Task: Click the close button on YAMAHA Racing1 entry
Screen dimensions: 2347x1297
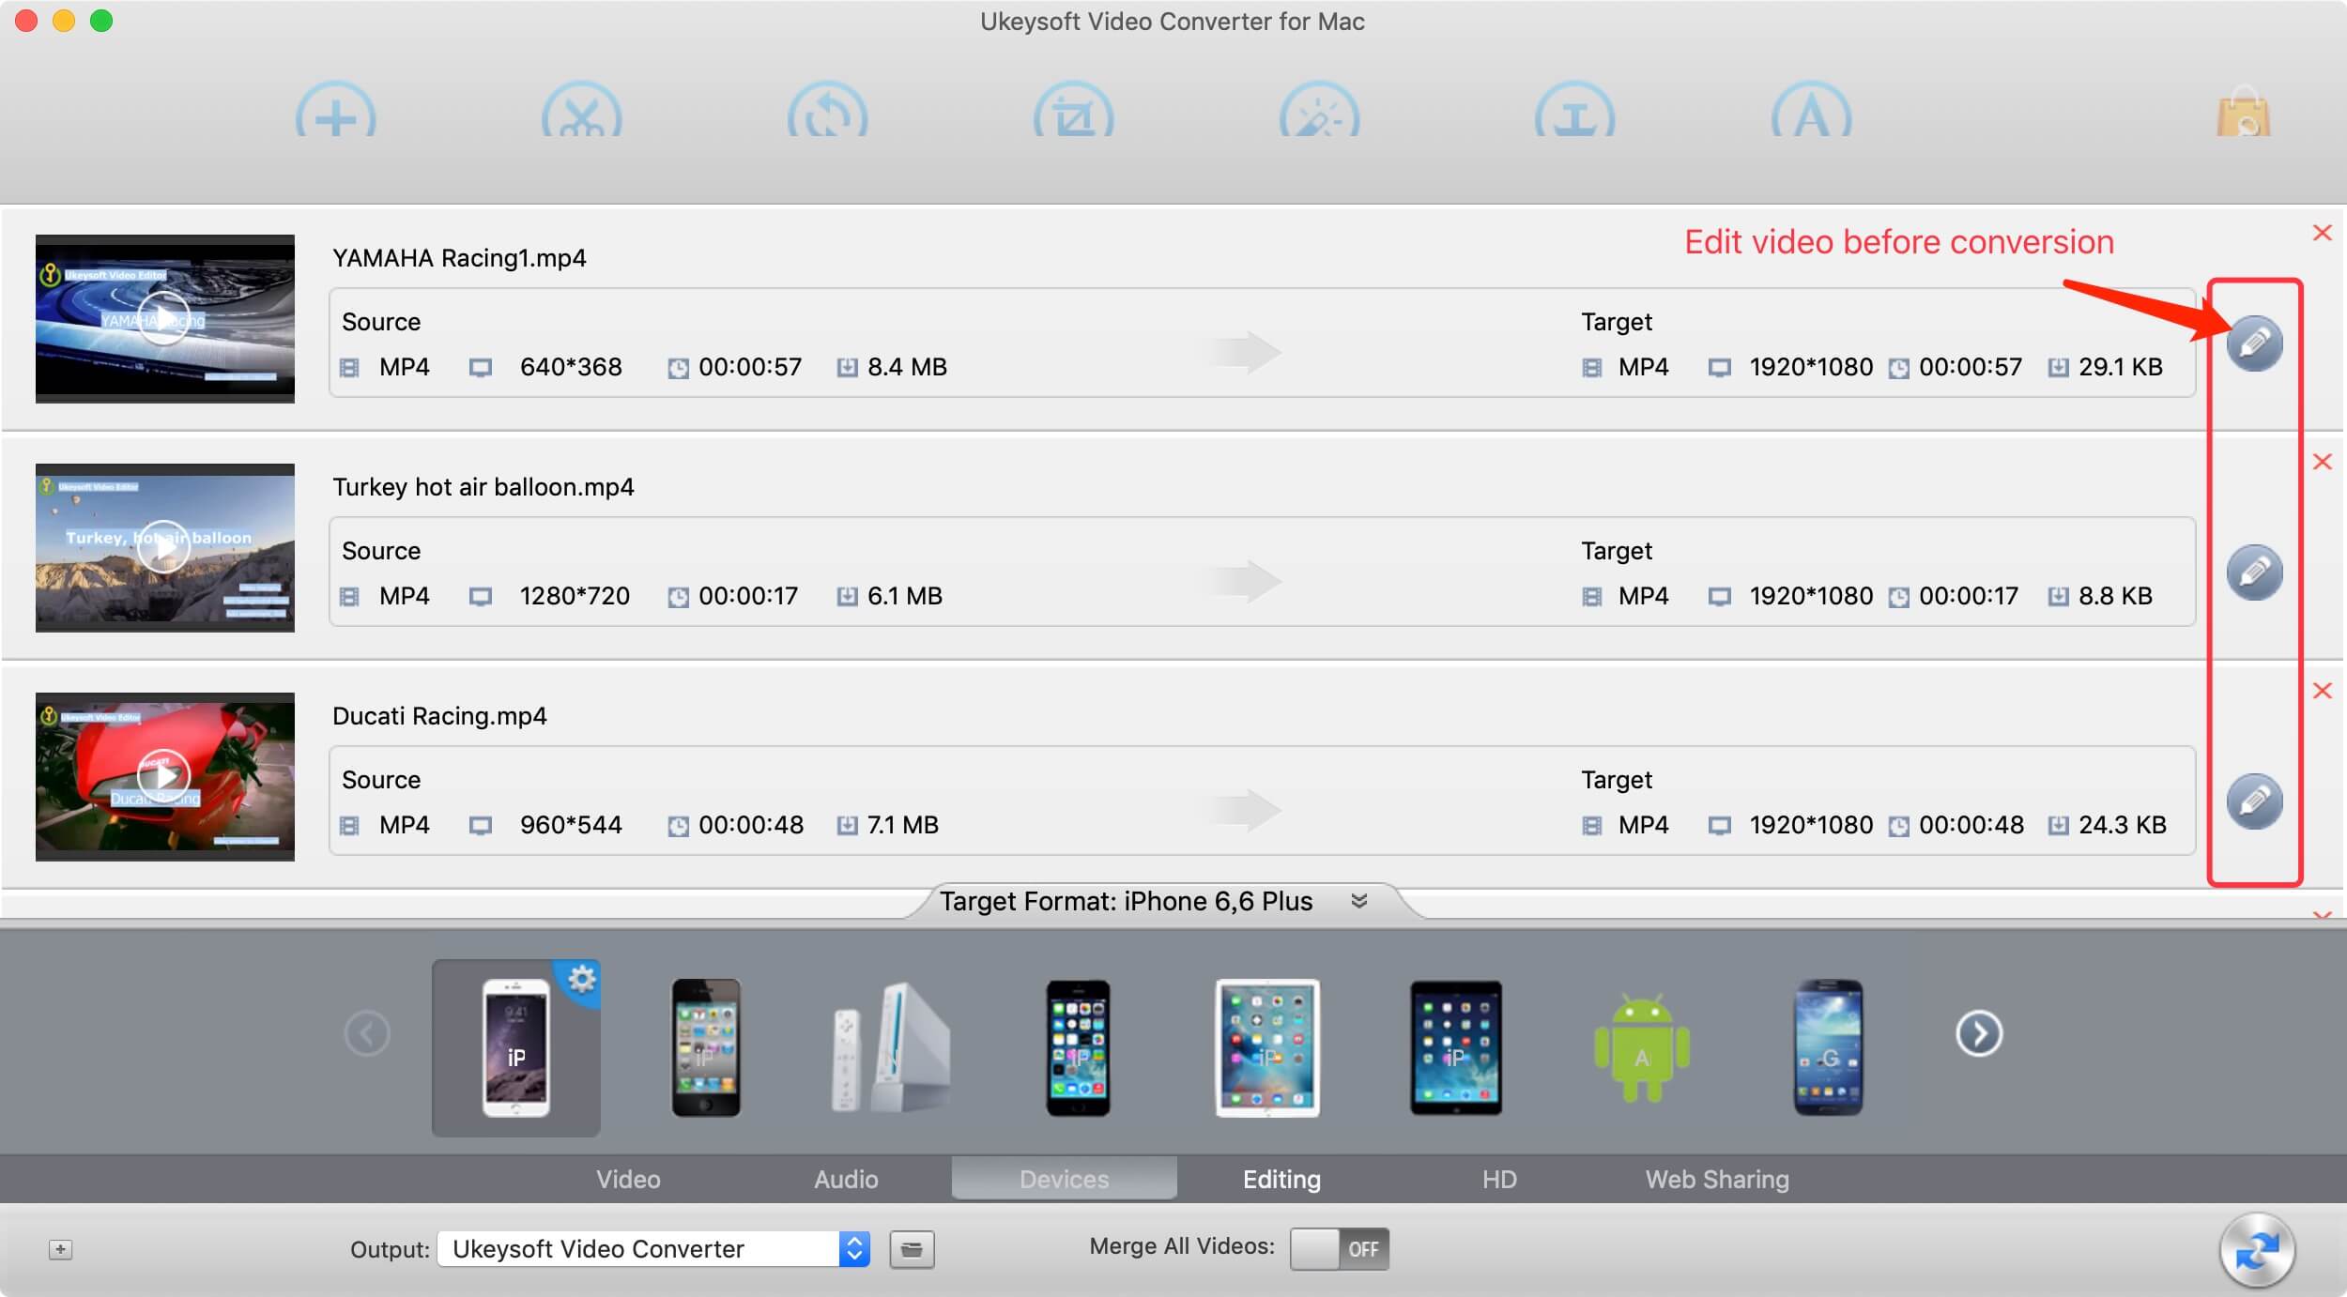Action: pyautogui.click(x=2320, y=232)
